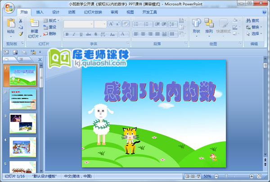Toggle strikethrough formatting
The width and height of the screenshot is (270, 182).
[x=88, y=35]
